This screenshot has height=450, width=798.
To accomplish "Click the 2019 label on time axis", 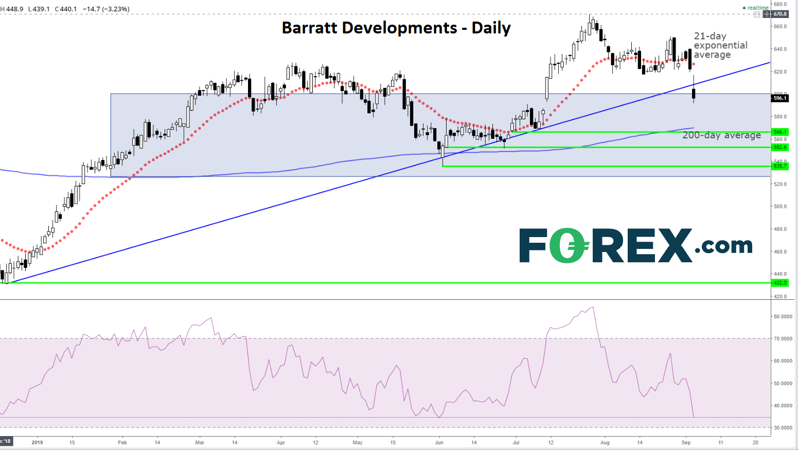I will [x=37, y=442].
